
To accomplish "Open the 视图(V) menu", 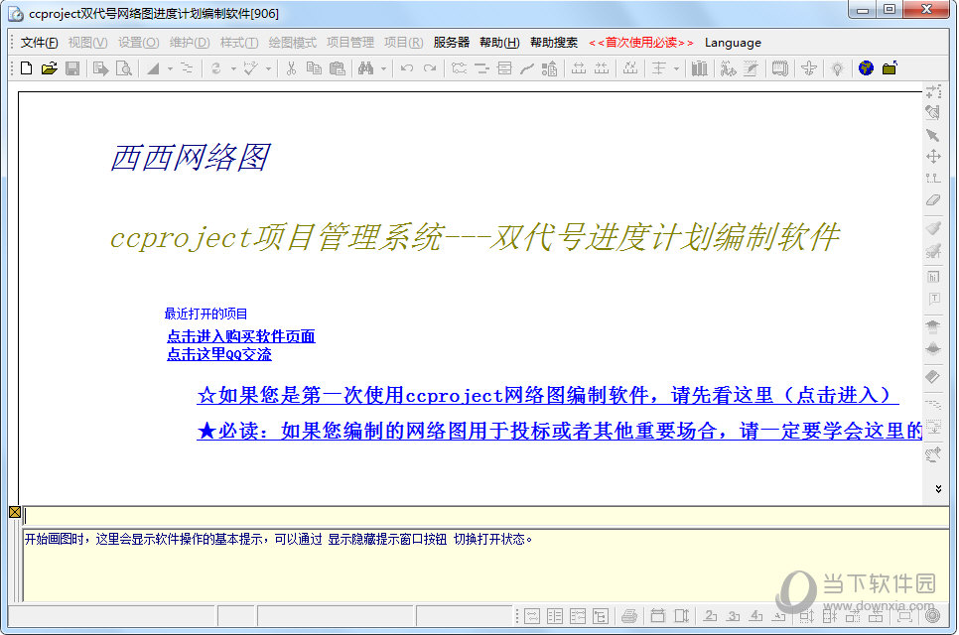I will point(87,43).
